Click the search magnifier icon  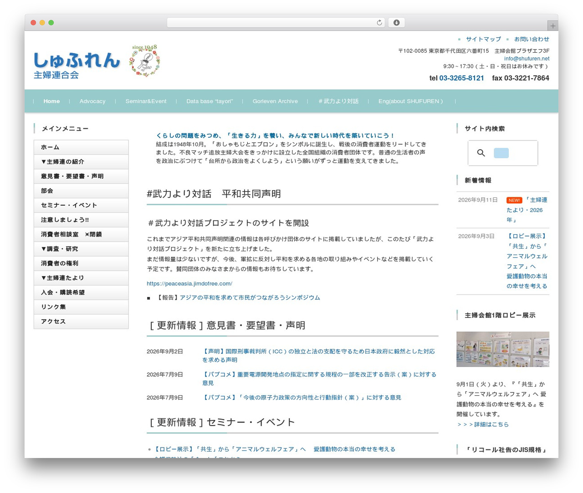coord(481,153)
